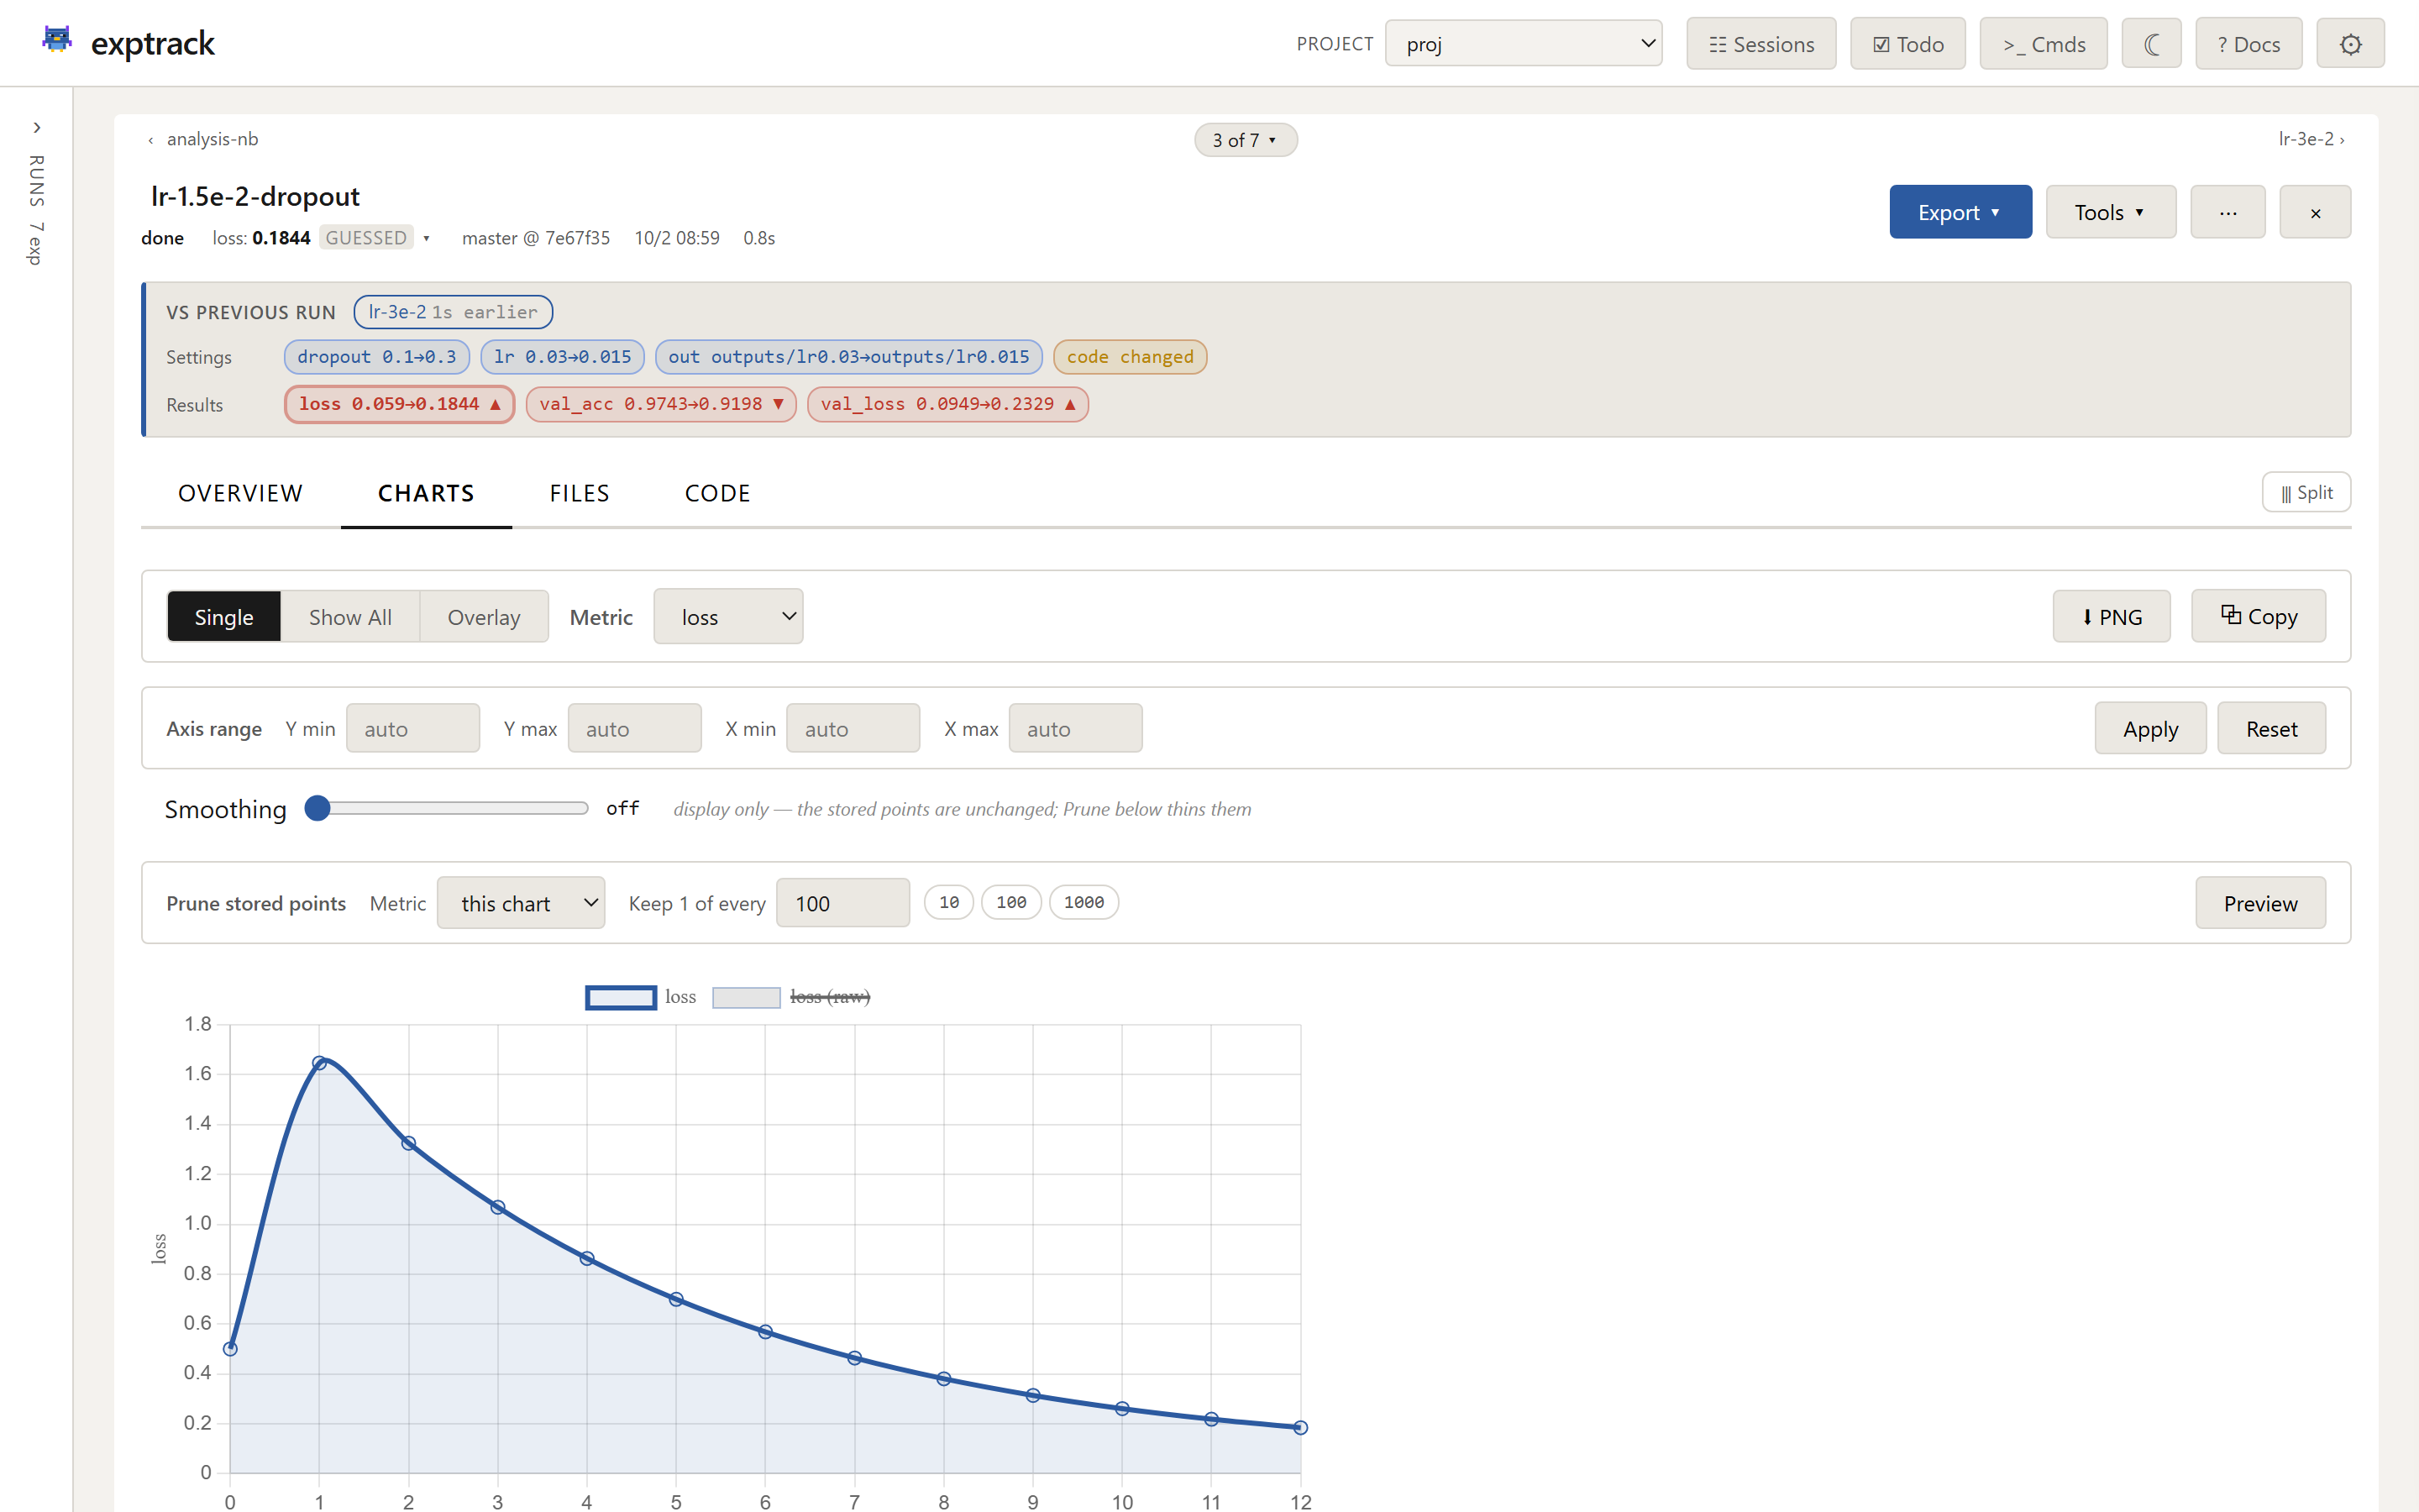The height and width of the screenshot is (1512, 2419).
Task: Expand the RUNS sidebar chevron
Action: tap(37, 128)
